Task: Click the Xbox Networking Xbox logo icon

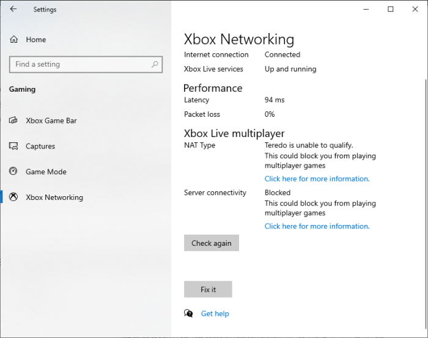Action: (13, 197)
